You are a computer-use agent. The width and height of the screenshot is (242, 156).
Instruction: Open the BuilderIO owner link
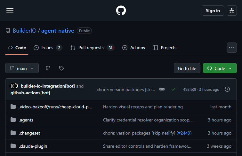[25, 31]
